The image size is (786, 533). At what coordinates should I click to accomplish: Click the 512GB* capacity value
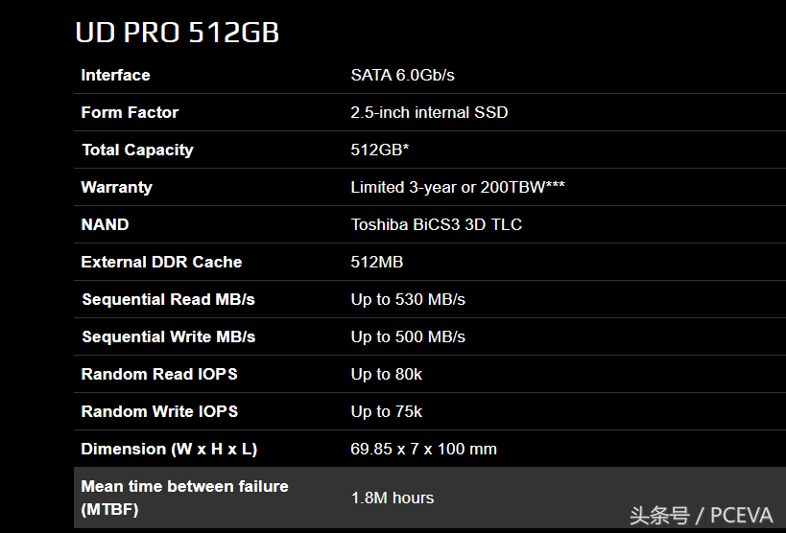click(380, 150)
